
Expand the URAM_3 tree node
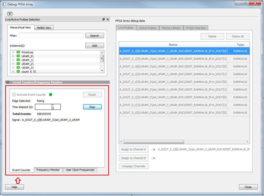13,68
